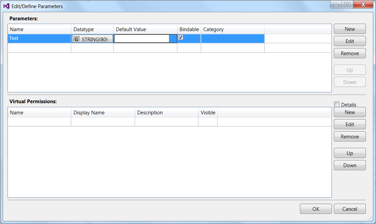Image resolution: width=376 pixels, height=224 pixels.
Task: Maximize the Edit/Define Parameters window
Action: coord(347,4)
